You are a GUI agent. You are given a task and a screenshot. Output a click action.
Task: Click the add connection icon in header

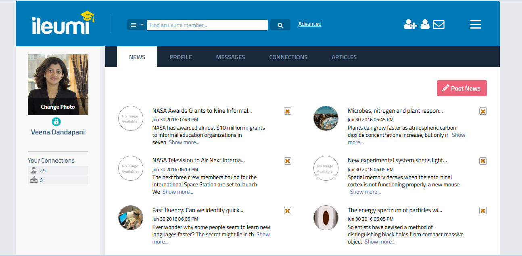tap(410, 25)
